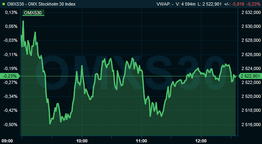
Task: Click the 2 522,901 last price marker
Action: (x=250, y=76)
